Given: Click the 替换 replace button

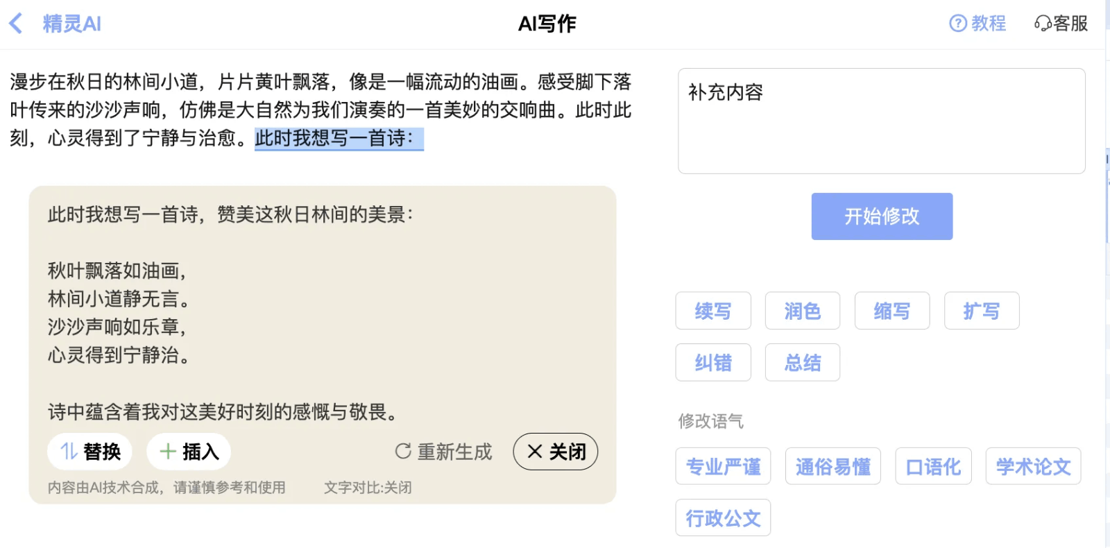Looking at the screenshot, I should point(90,452).
